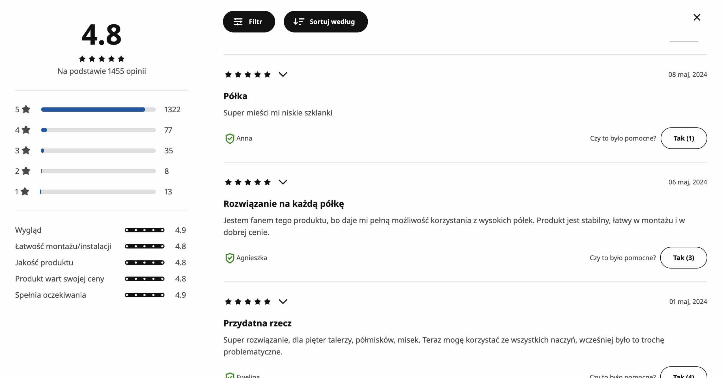Click the green verified badge next to Anna
The height and width of the screenshot is (378, 724).
pos(230,138)
